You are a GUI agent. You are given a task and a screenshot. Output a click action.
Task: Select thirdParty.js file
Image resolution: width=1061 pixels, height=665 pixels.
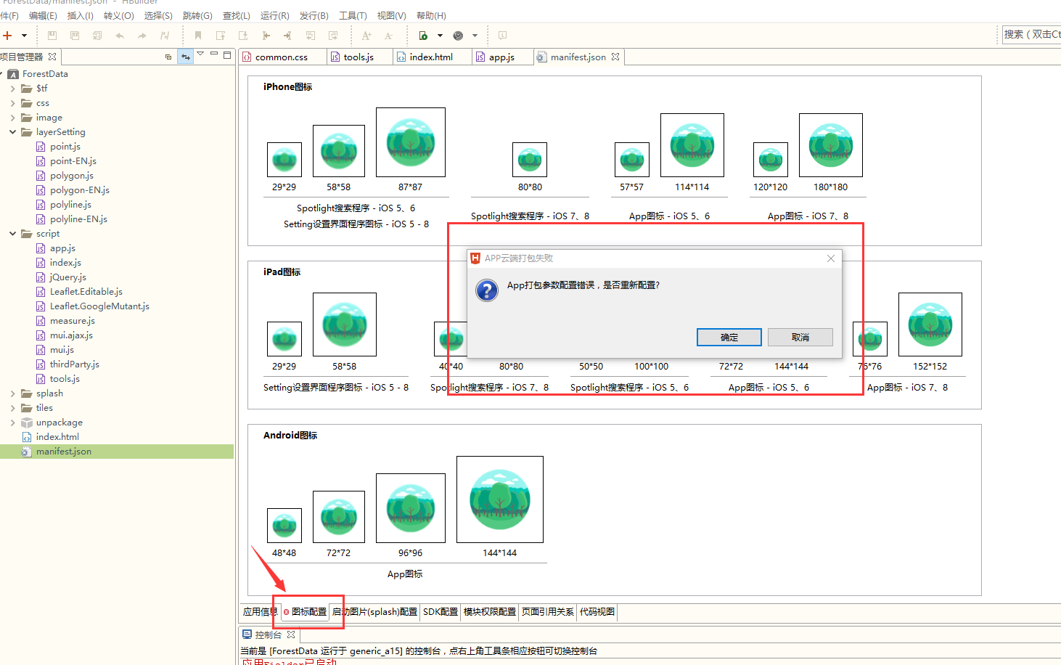click(x=75, y=364)
